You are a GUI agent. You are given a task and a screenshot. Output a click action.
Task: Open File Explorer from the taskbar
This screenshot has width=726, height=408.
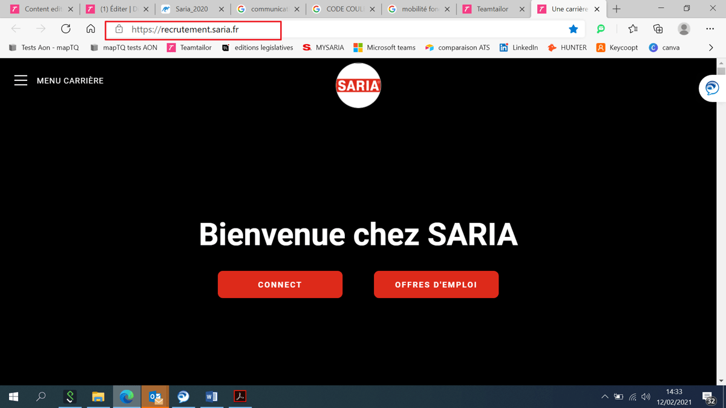pyautogui.click(x=98, y=397)
